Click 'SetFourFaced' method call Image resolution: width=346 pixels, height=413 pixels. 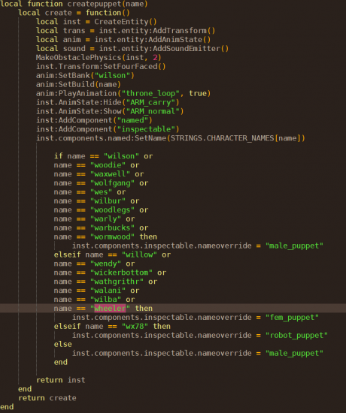tap(130, 66)
